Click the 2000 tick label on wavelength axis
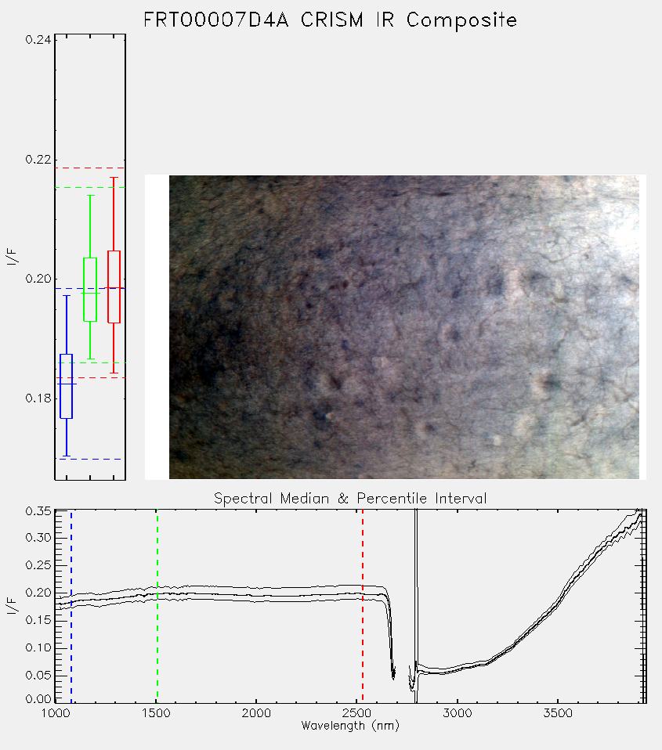 [x=256, y=713]
